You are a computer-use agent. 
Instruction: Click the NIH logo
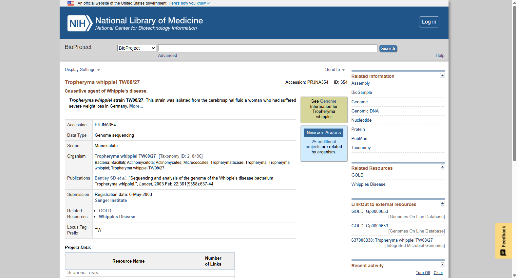coord(80,23)
